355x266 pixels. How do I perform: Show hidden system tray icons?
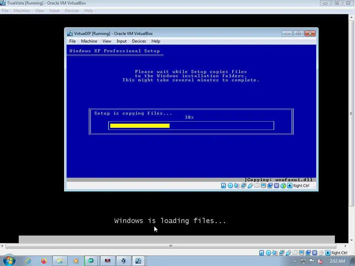click(x=295, y=261)
